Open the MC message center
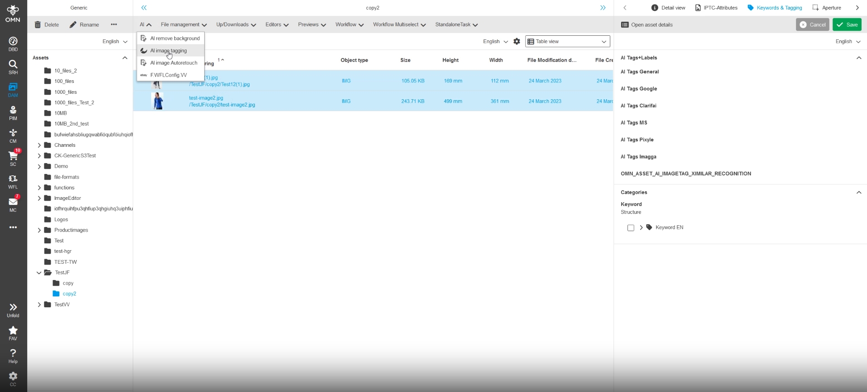This screenshot has height=392, width=867. tap(13, 204)
